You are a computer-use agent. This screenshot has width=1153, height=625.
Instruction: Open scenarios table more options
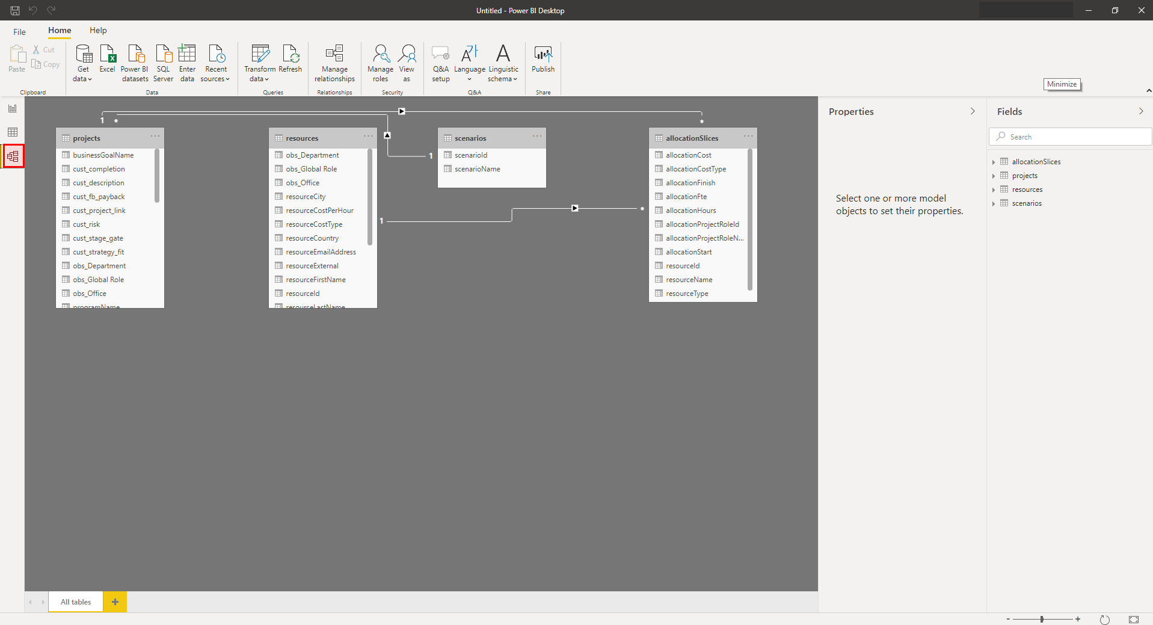537,137
